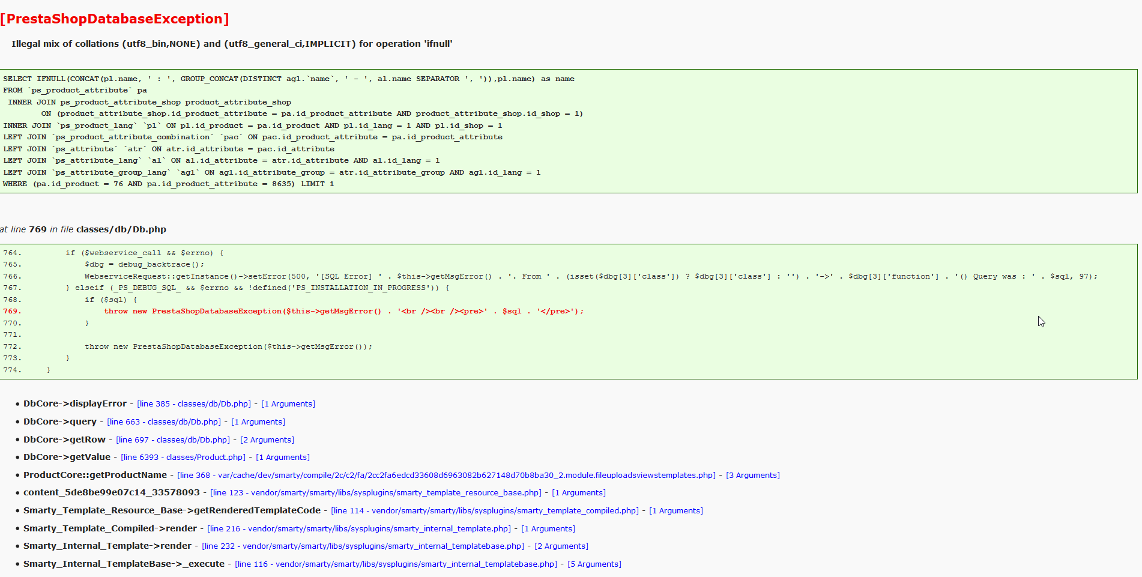1142x577 pixels.
Task: Click the 'LEFT JOIN `ps_product_attribute_combination`' line
Action: 253,137
